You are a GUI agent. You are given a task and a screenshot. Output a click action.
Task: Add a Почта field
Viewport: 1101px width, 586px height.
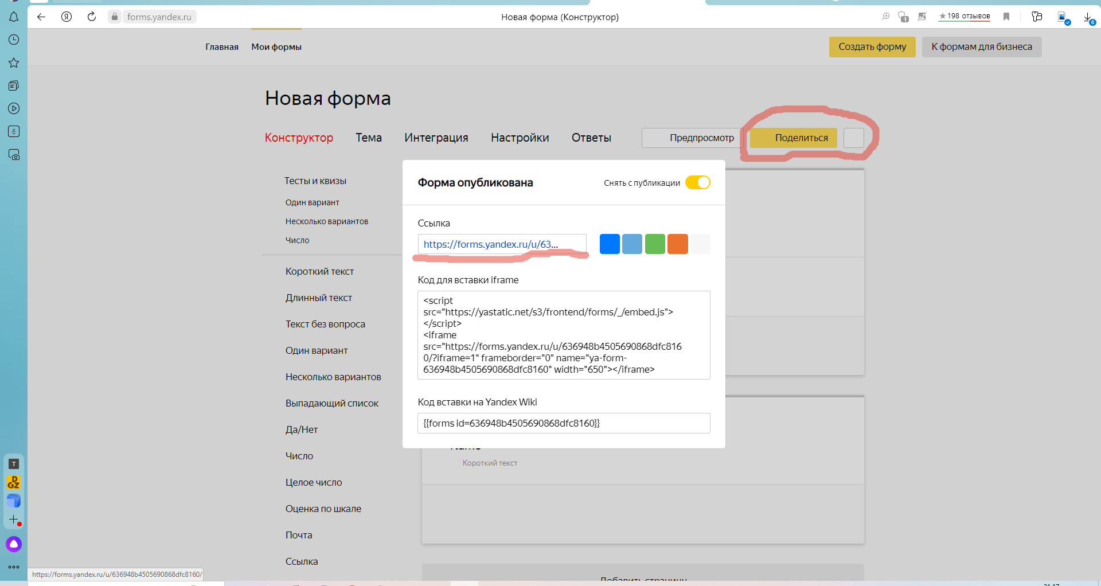[x=299, y=535]
